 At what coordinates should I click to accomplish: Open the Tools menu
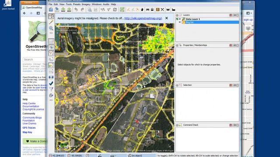pos(69,4)
